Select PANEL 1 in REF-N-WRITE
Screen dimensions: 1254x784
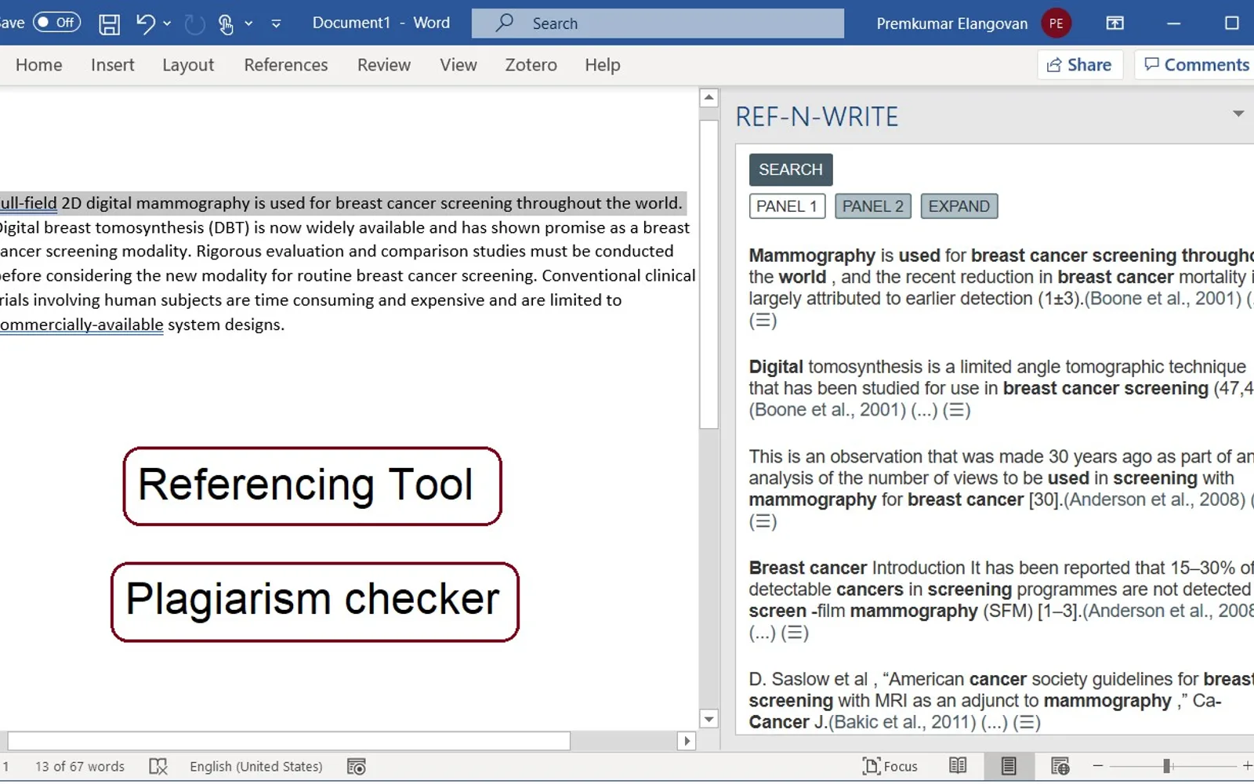[x=787, y=206]
